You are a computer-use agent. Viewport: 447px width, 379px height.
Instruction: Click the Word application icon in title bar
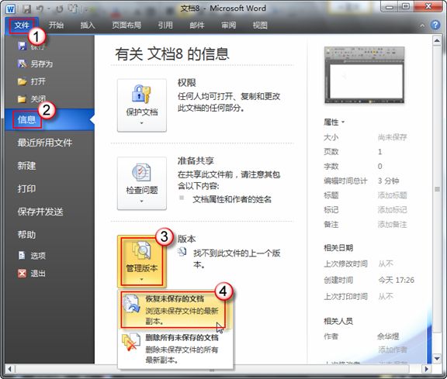tap(11, 9)
